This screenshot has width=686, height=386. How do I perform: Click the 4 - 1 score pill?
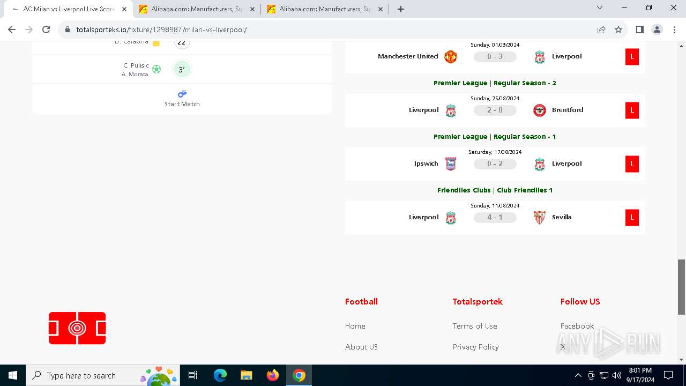coord(495,217)
